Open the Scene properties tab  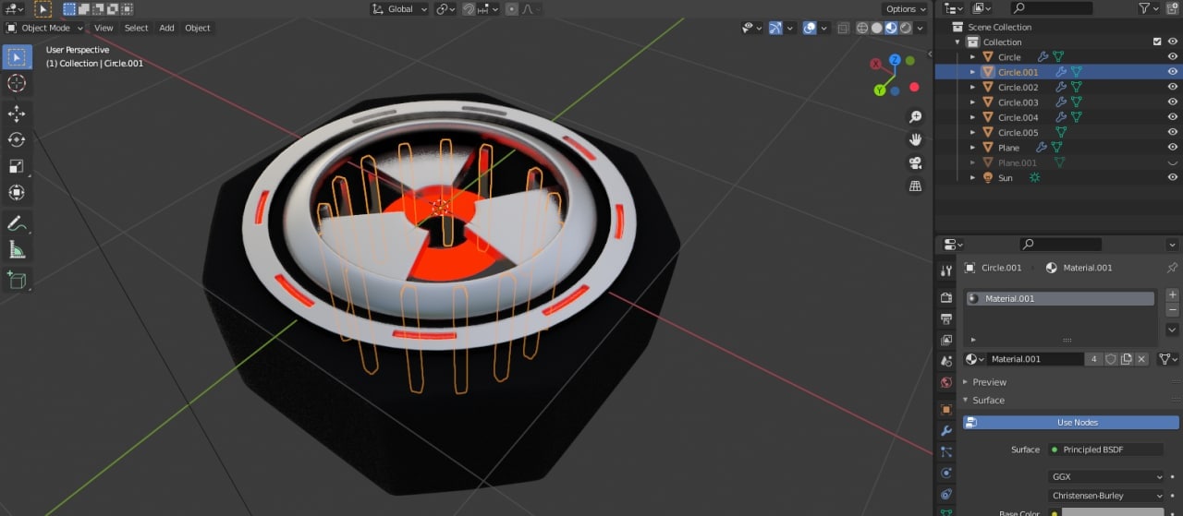click(945, 361)
